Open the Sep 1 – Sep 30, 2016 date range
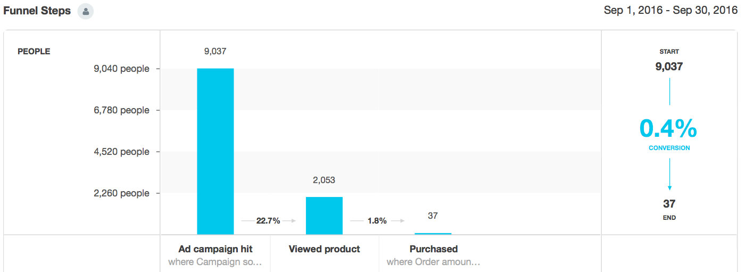Viewport: 745px width, 272px height. point(670,11)
